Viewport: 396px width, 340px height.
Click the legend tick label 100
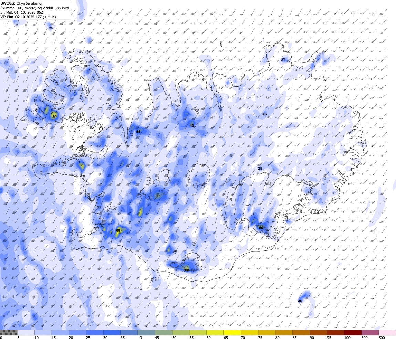pyautogui.click(x=347, y=338)
